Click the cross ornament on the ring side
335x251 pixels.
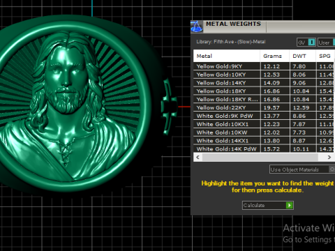pos(169,107)
